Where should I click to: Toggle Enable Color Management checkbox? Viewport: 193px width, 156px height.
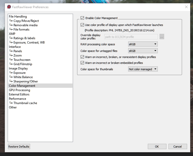click(x=82, y=18)
